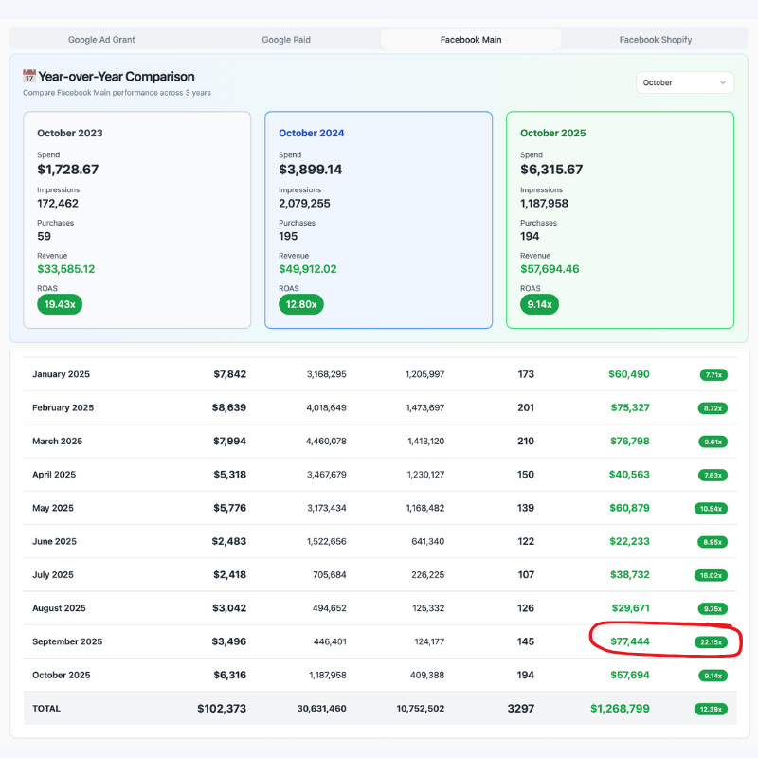
Task: Click the $7,842 January spend cell
Action: point(230,374)
